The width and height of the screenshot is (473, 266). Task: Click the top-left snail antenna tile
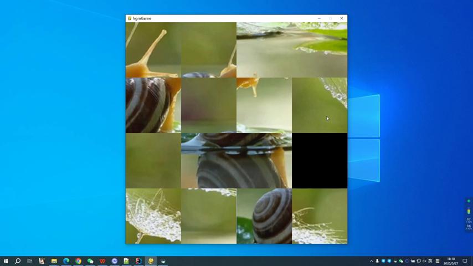(153, 50)
